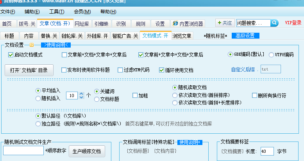Select the GBK编码[默认] radio button
The height and width of the screenshot is (161, 304).
[x=246, y=54]
